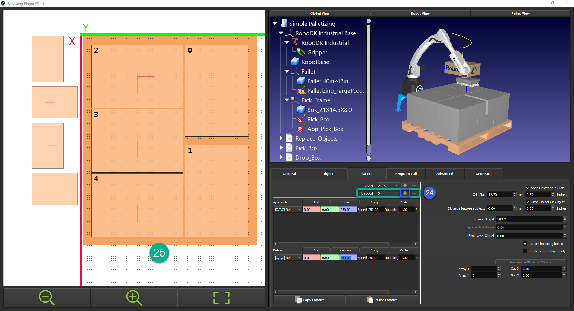This screenshot has width=574, height=311.
Task: Click the Copy Layout button
Action: click(x=309, y=300)
